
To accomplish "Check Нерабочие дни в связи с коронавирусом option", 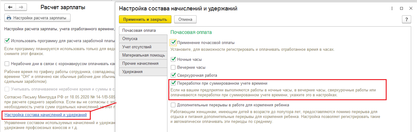I will [x=7, y=64].
